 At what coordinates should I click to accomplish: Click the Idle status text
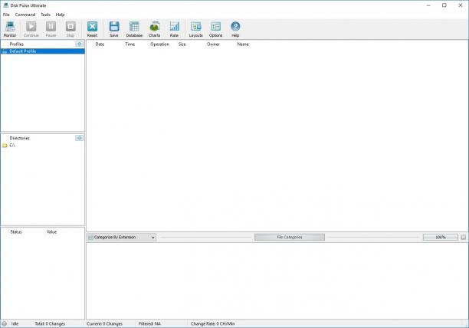(x=15, y=323)
